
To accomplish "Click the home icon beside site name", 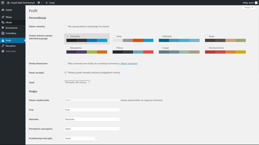I will tap(8, 3).
